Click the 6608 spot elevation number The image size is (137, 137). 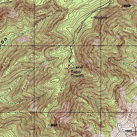(127, 6)
